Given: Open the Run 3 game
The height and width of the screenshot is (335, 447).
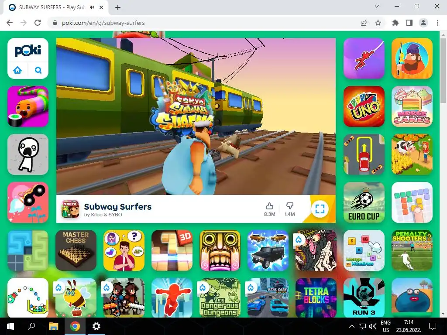Looking at the screenshot, I should (x=364, y=297).
